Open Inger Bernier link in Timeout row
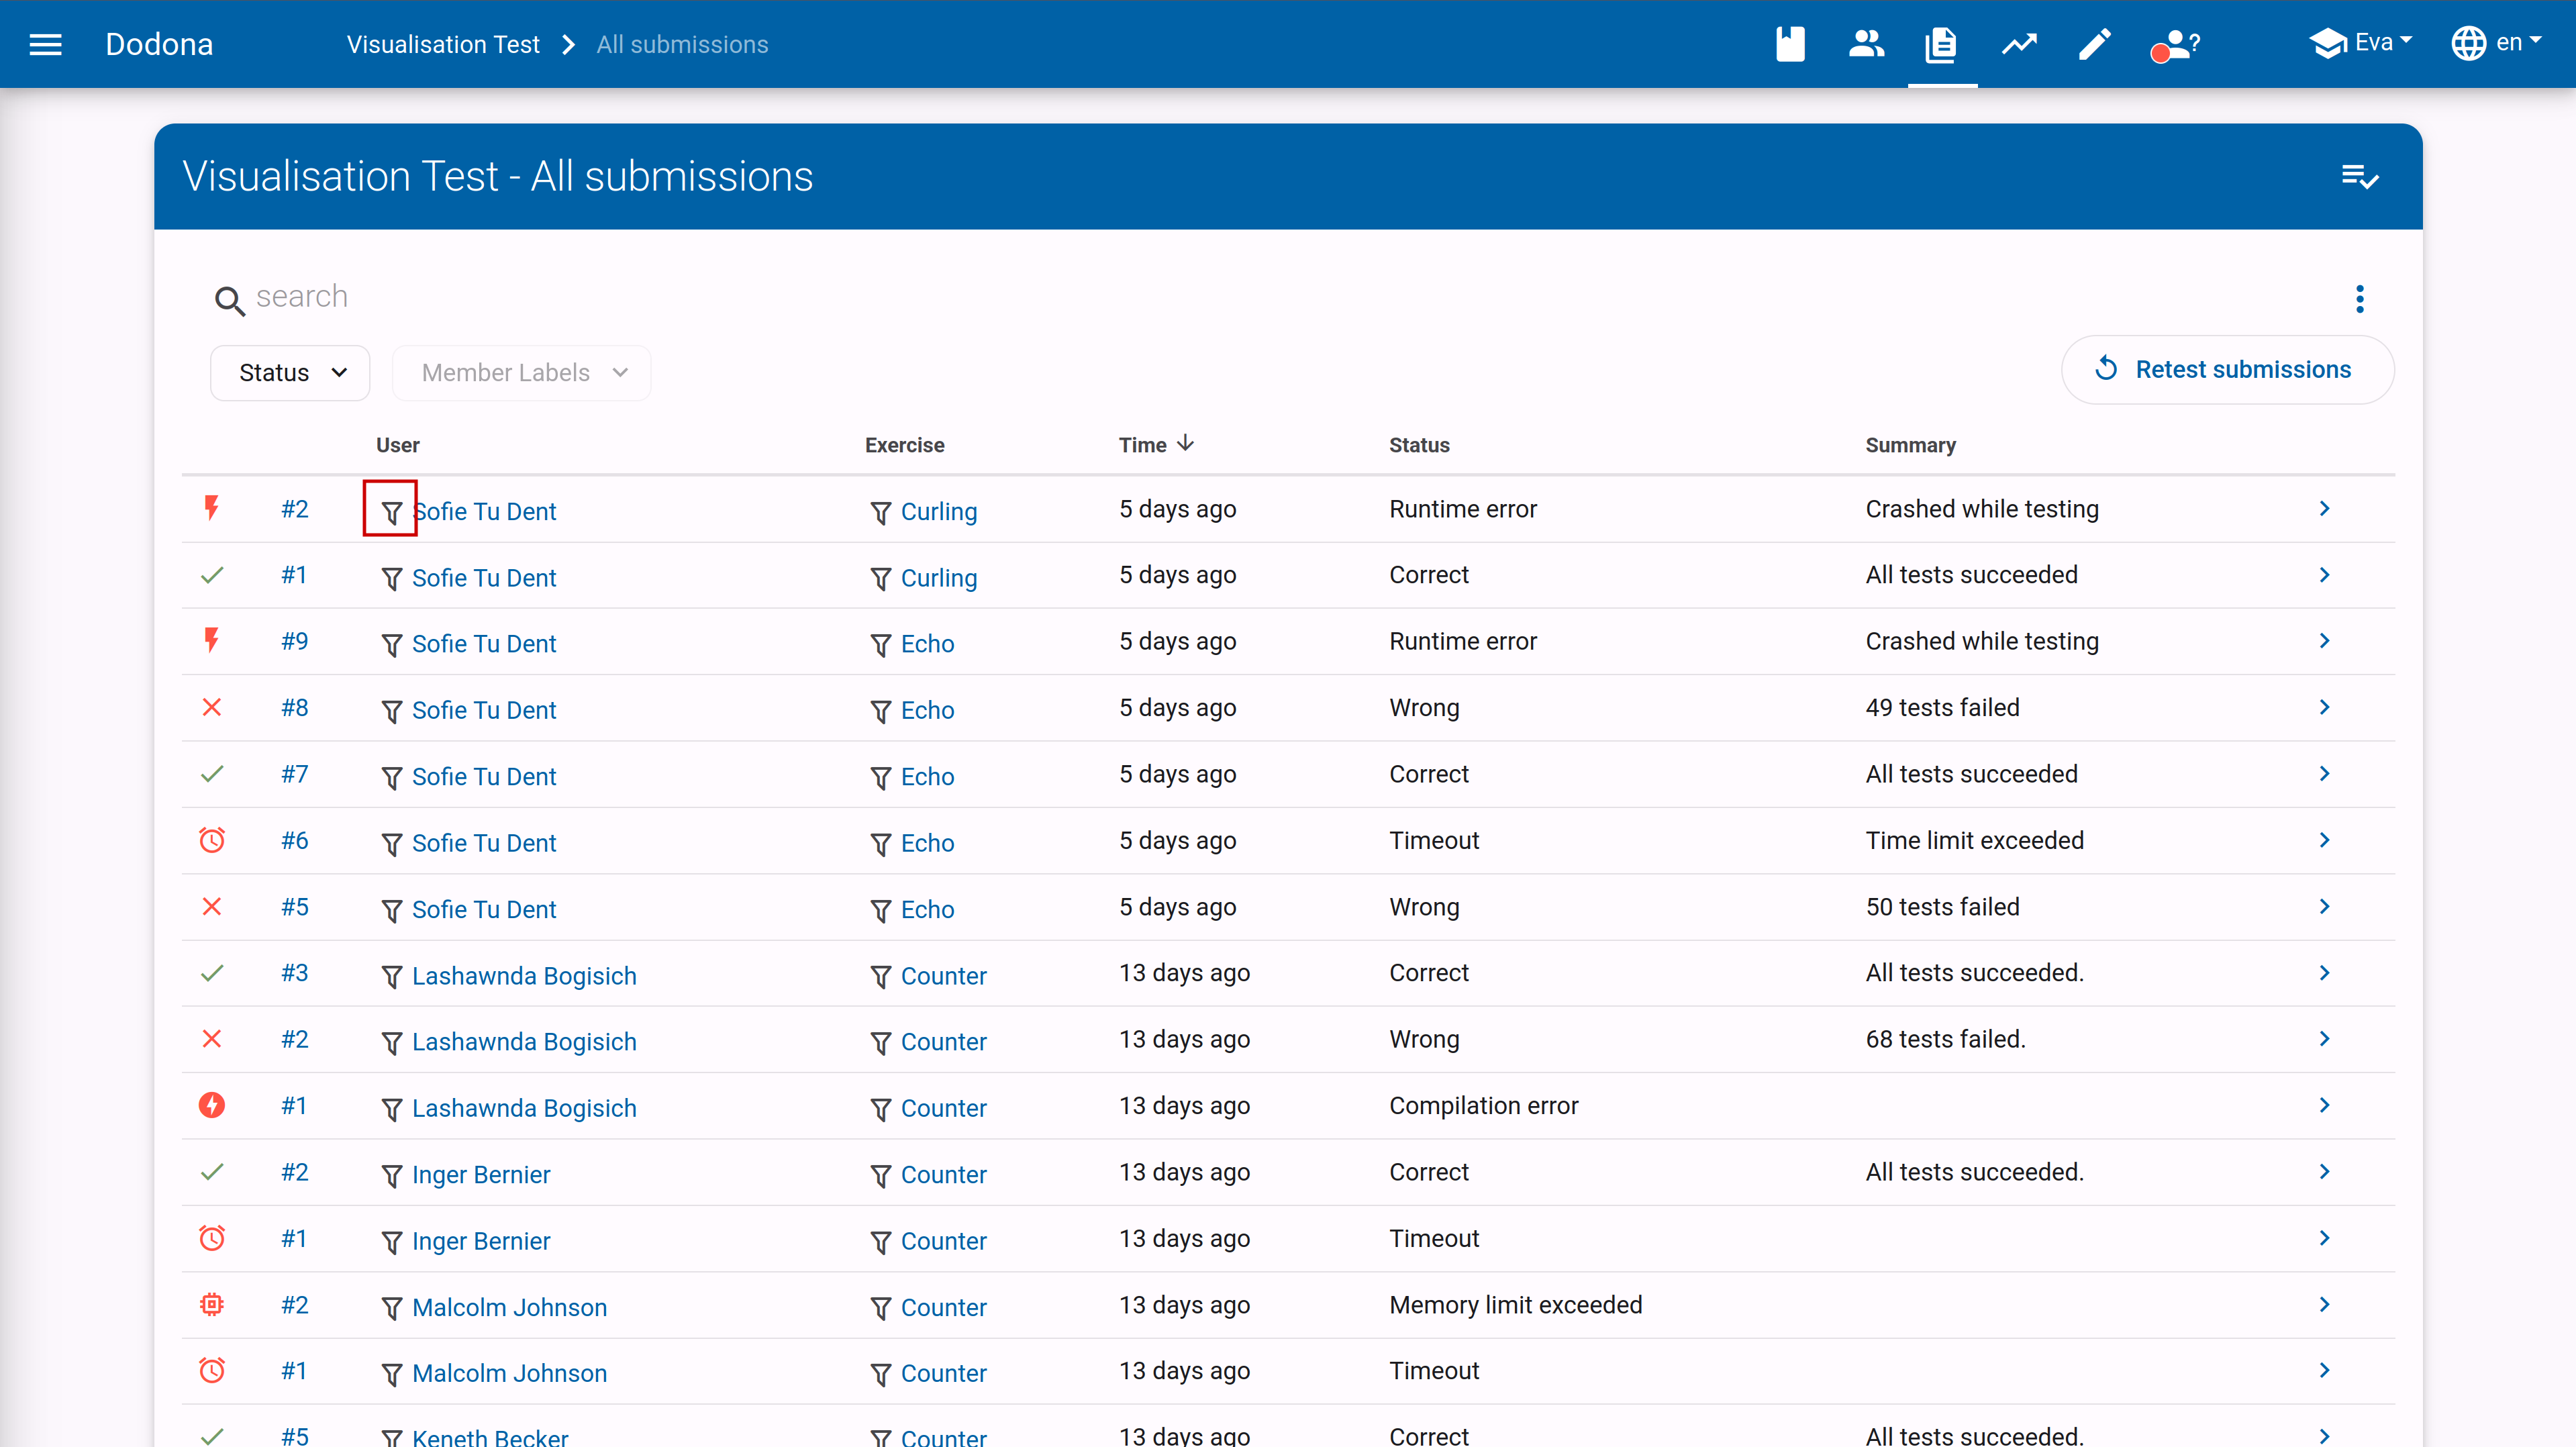2576x1447 pixels. tap(481, 1241)
